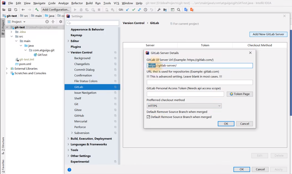Select the GitHub settings item
The width and height of the screenshot is (292, 174).
click(x=79, y=116)
